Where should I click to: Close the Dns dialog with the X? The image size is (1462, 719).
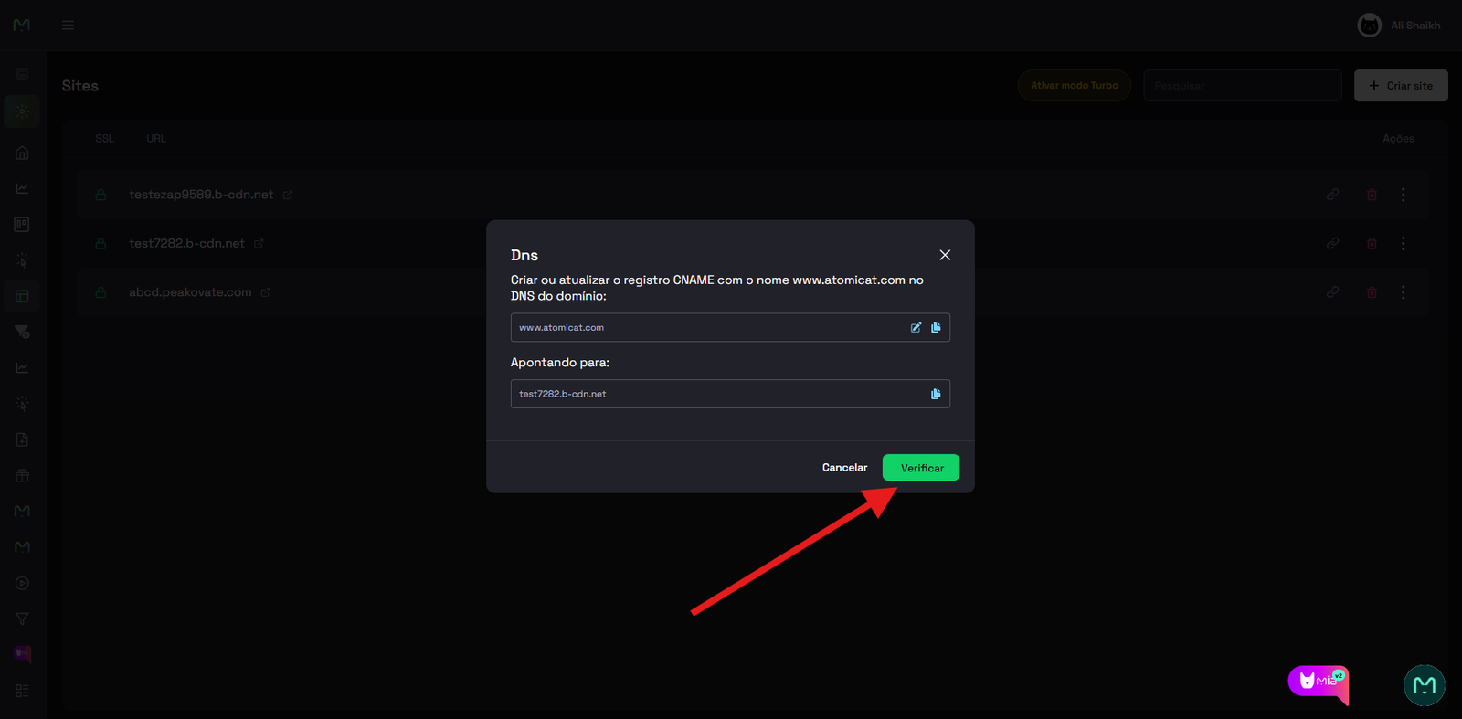(x=945, y=255)
